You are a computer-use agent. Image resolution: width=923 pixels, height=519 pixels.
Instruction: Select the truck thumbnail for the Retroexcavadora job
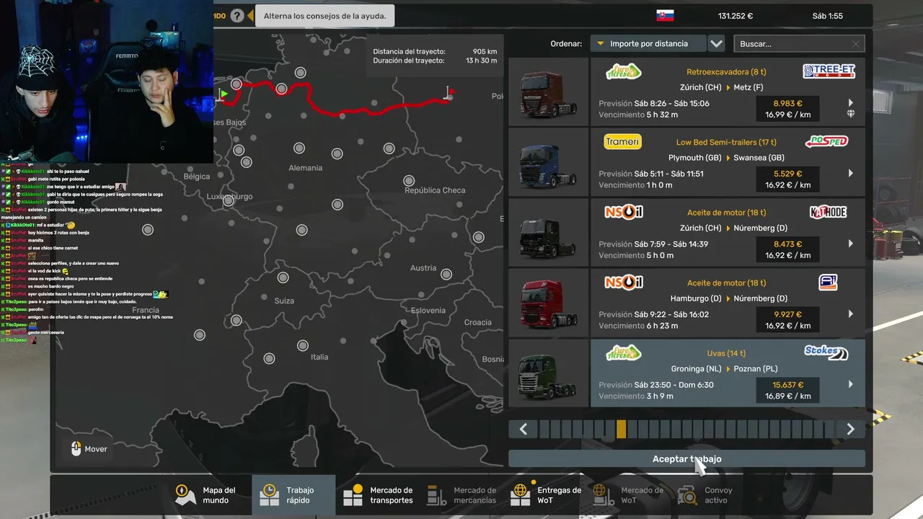549,92
